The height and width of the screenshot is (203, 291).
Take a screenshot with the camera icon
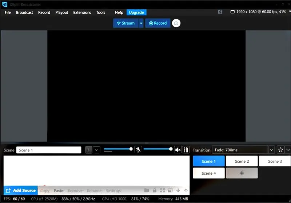point(176,23)
